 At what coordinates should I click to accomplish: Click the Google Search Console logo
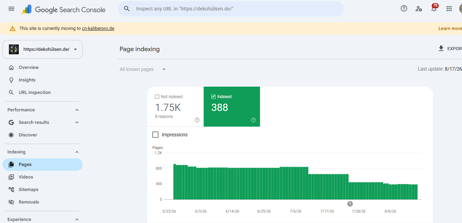(x=64, y=9)
